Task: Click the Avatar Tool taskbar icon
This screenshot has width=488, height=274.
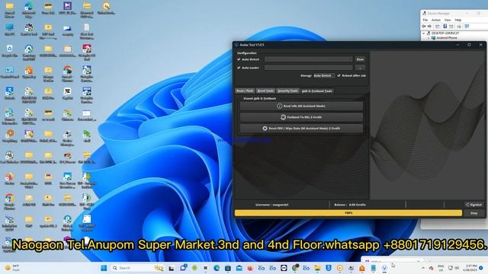Action: pos(384,268)
